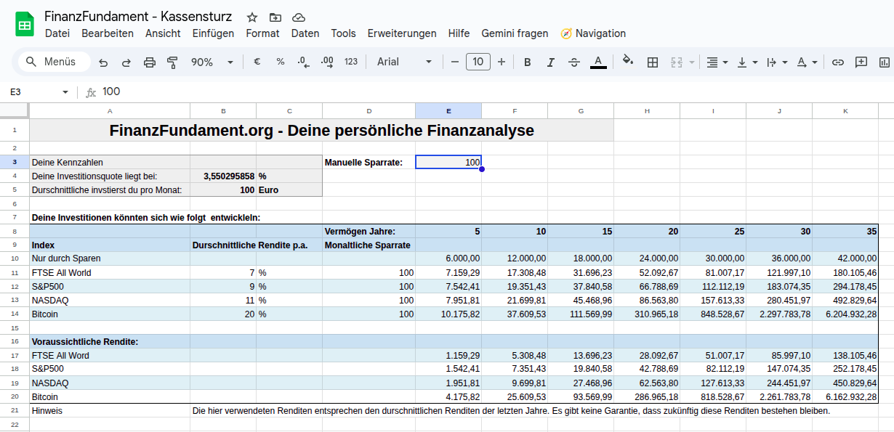Star this document as a favorite
Screen dimensions: 894x432
pos(252,17)
